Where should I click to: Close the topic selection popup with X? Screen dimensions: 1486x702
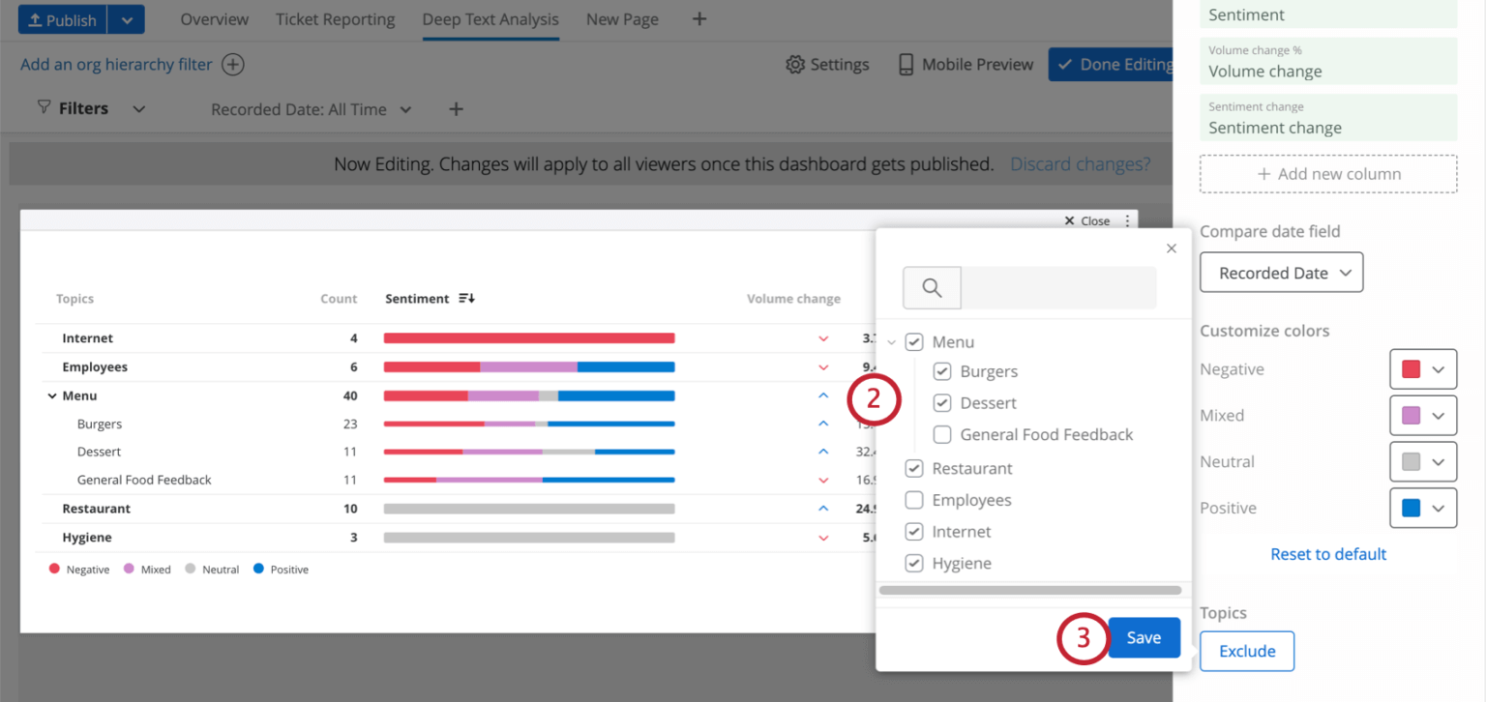[x=1172, y=249]
